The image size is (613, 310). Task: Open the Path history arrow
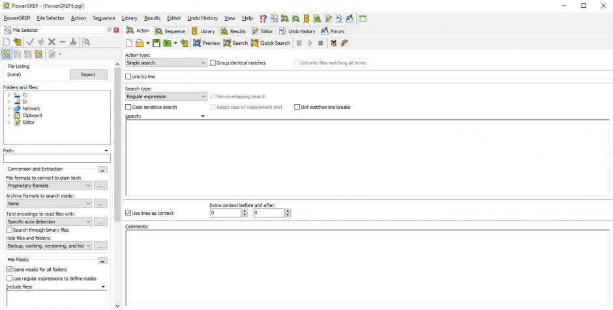106,150
